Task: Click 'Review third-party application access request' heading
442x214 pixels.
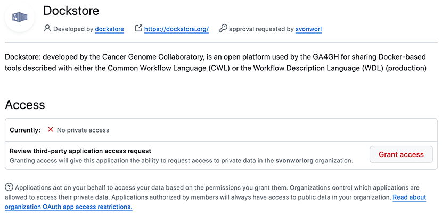Action: [80, 151]
